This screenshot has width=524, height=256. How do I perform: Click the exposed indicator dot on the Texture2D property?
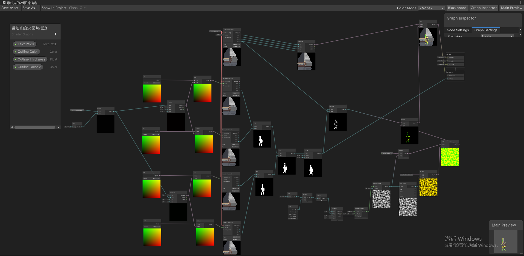coord(16,44)
